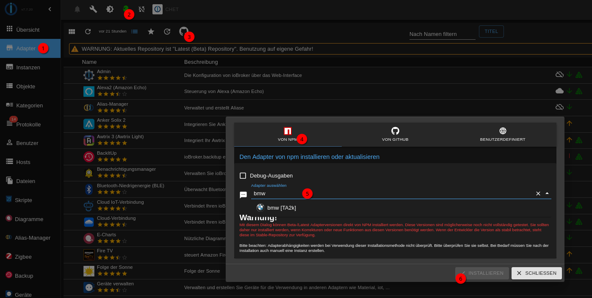
Task: Click the Folge der Sonne adapter icon
Action: point(89,271)
